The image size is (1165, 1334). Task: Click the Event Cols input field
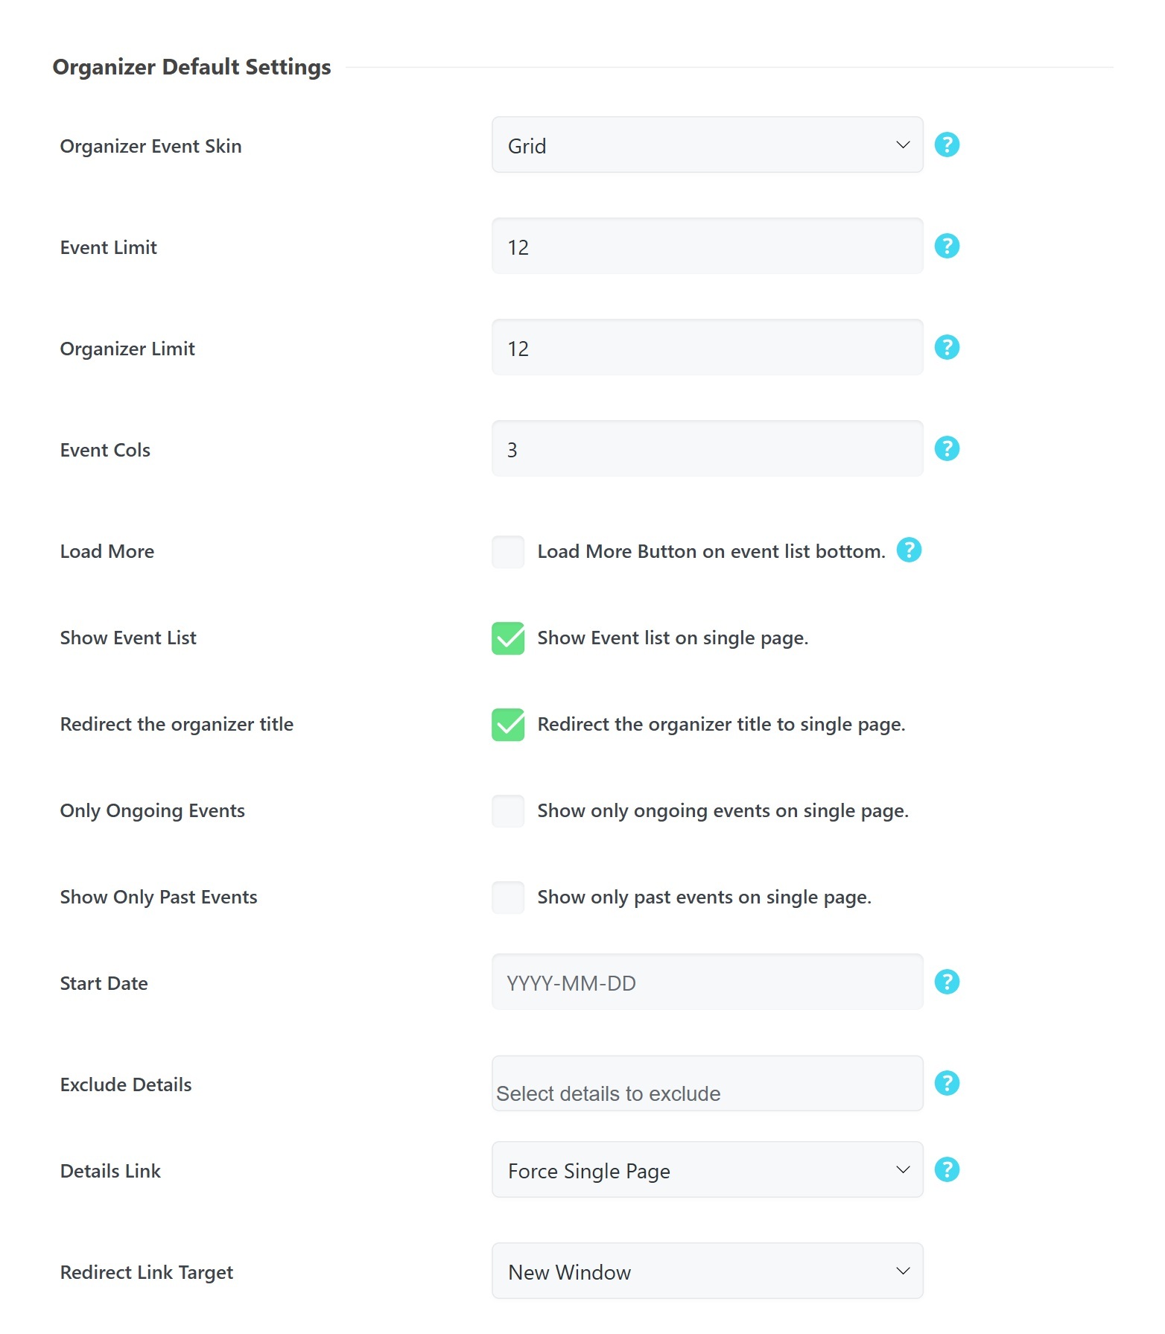[x=707, y=449]
